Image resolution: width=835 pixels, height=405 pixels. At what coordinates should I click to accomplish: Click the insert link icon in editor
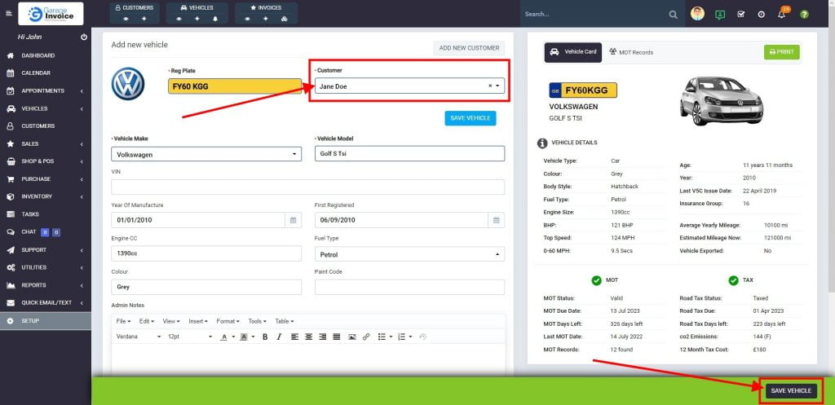pos(366,337)
